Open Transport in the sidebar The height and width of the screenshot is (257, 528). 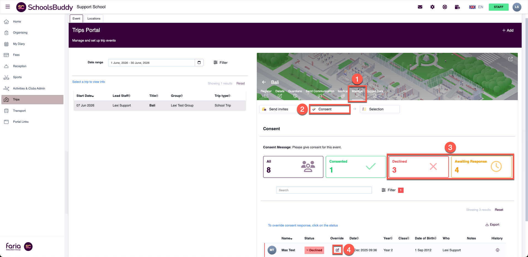(19, 111)
